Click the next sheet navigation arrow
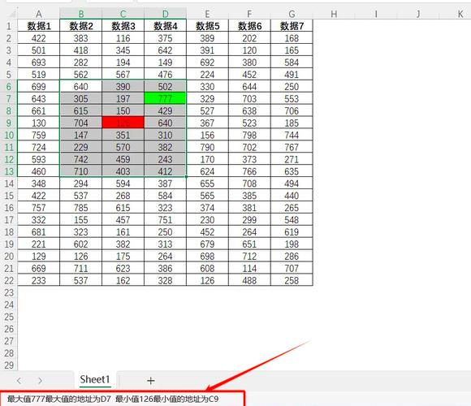This screenshot has height=406, width=471. click(40, 381)
